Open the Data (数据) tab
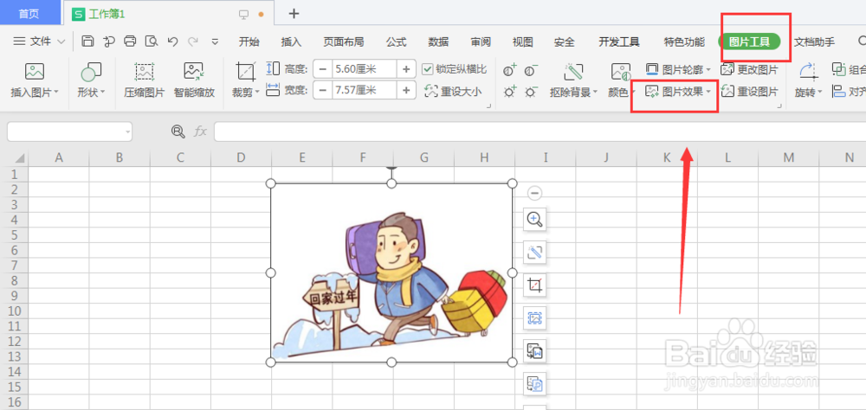The height and width of the screenshot is (410, 866). pyautogui.click(x=438, y=42)
